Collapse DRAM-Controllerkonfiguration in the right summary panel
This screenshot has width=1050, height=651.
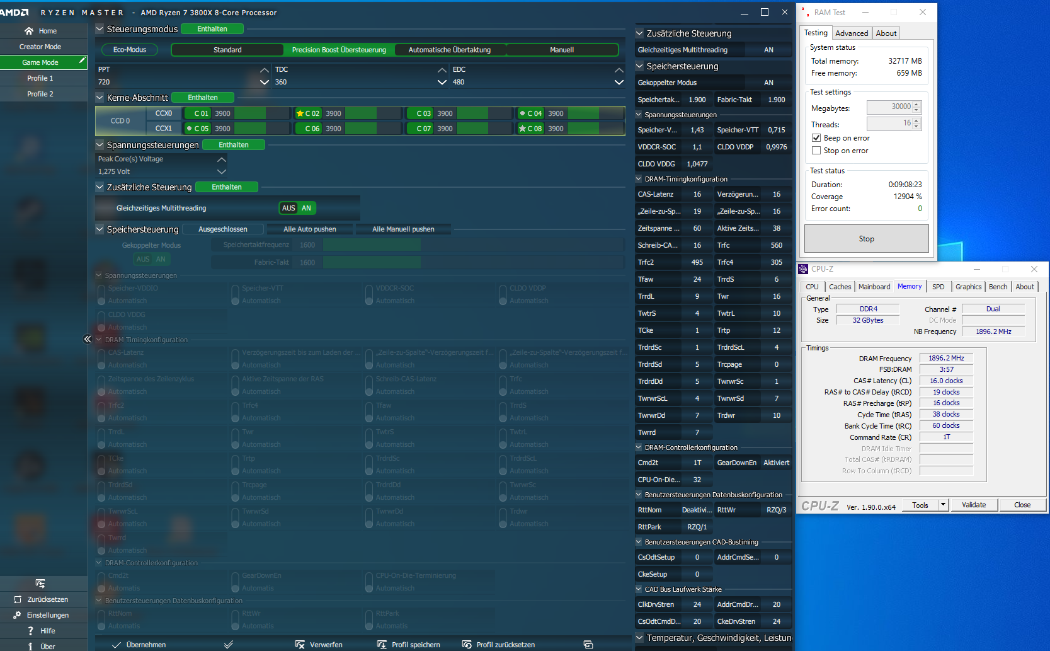(639, 447)
